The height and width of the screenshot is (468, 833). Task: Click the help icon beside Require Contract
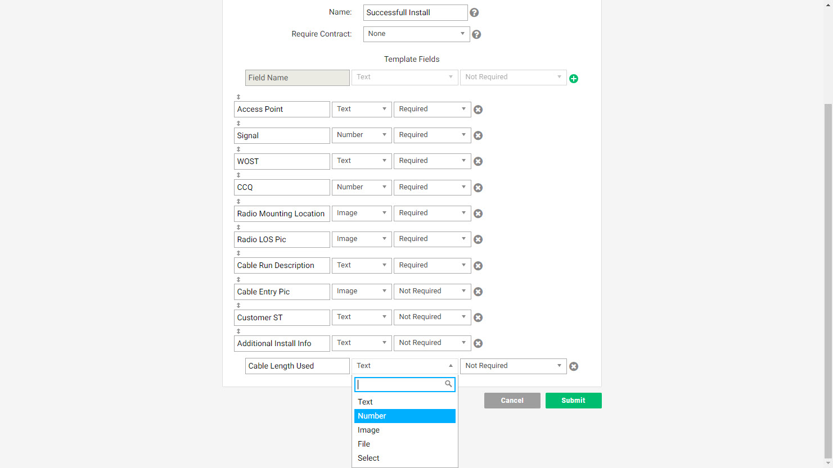[x=476, y=34]
